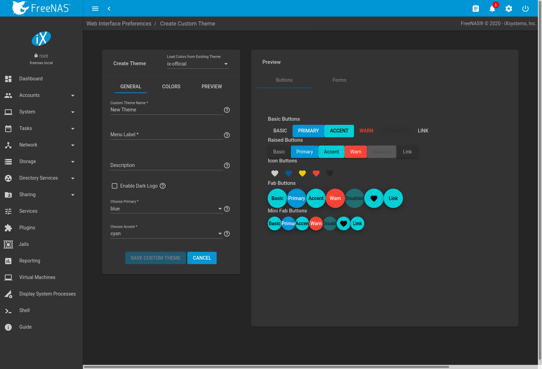Screen dimensions: 542x369
Task: Switch to the COLORS tab
Action: point(171,87)
